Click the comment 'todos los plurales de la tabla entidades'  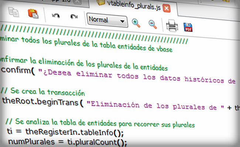coord(84,44)
